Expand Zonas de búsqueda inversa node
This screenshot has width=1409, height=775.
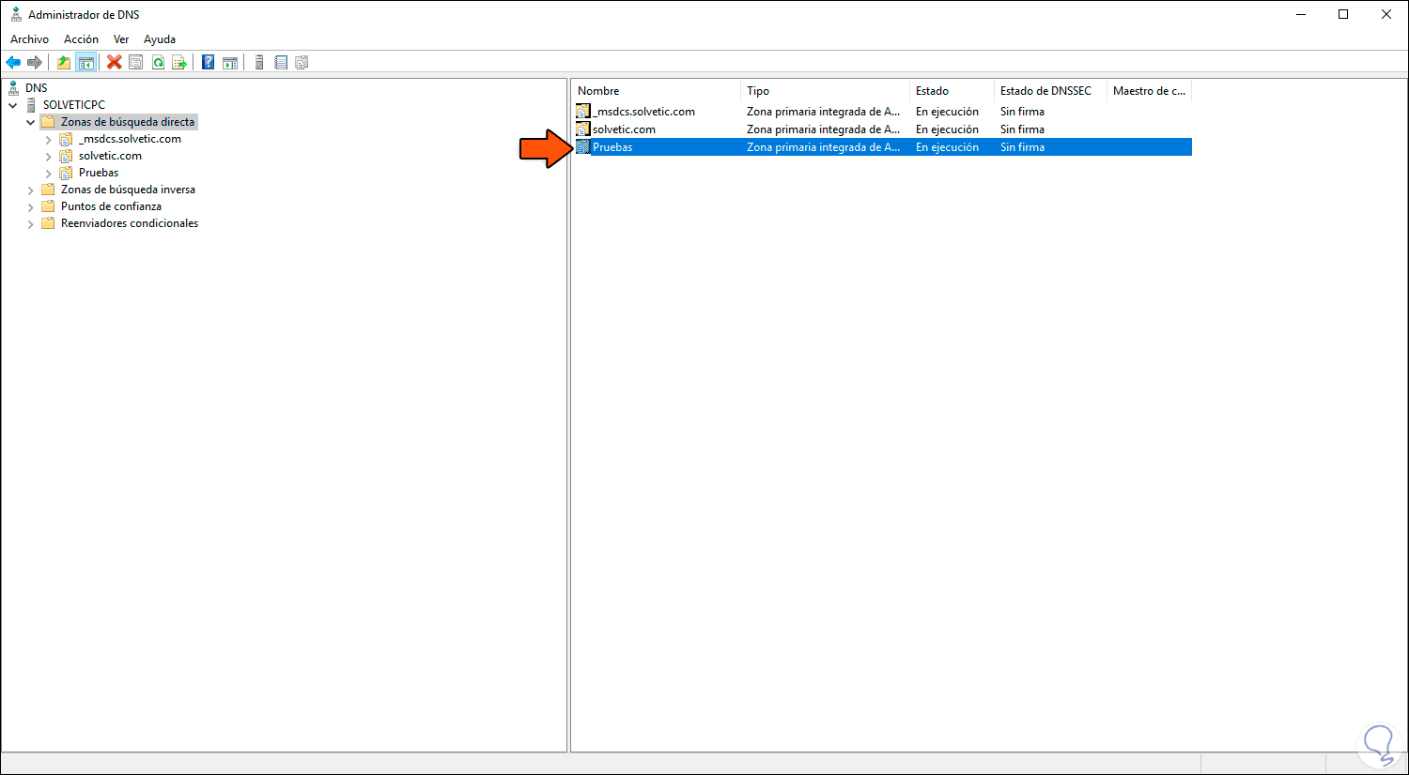[31, 190]
